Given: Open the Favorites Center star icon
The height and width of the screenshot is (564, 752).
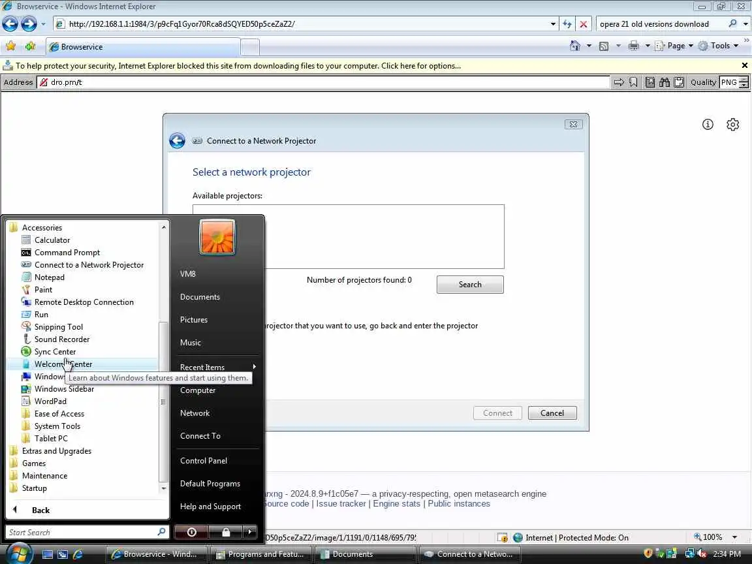Looking at the screenshot, I should (10, 46).
